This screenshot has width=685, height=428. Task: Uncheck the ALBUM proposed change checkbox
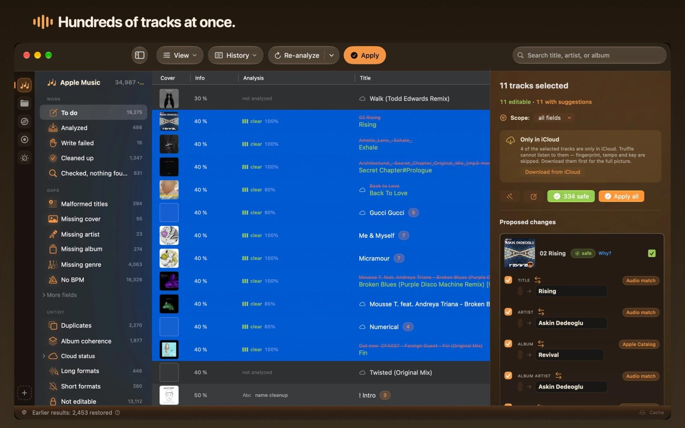point(508,344)
